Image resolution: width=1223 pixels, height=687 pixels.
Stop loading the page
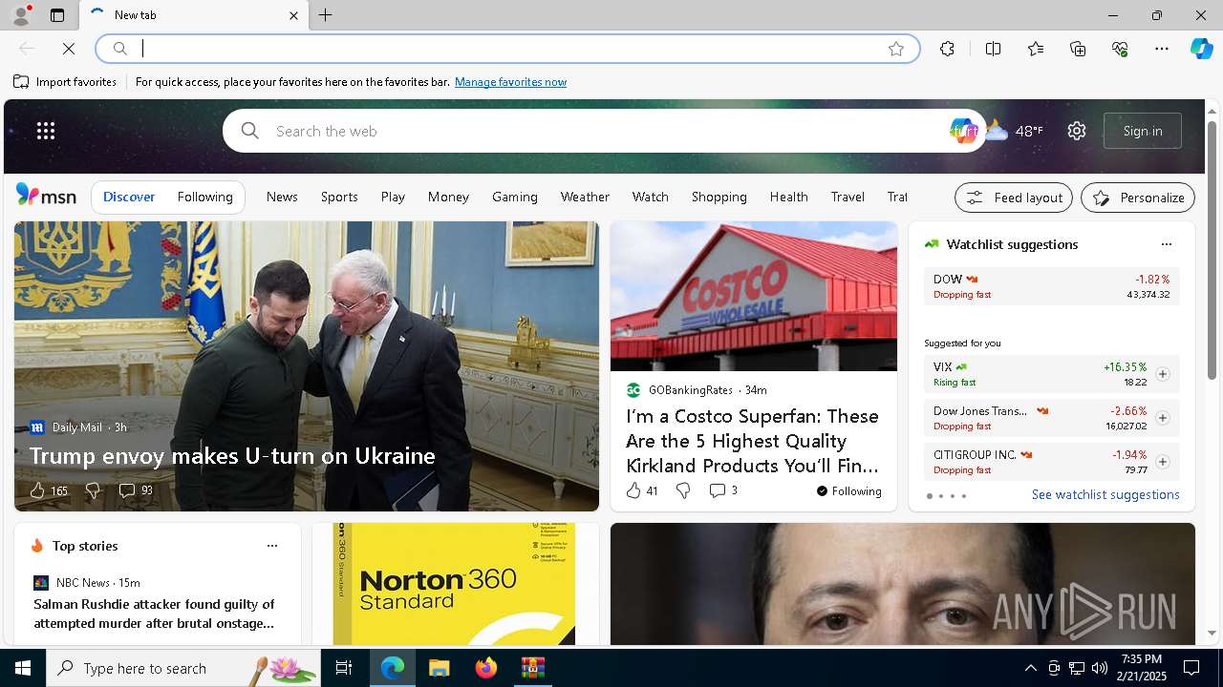click(x=69, y=49)
